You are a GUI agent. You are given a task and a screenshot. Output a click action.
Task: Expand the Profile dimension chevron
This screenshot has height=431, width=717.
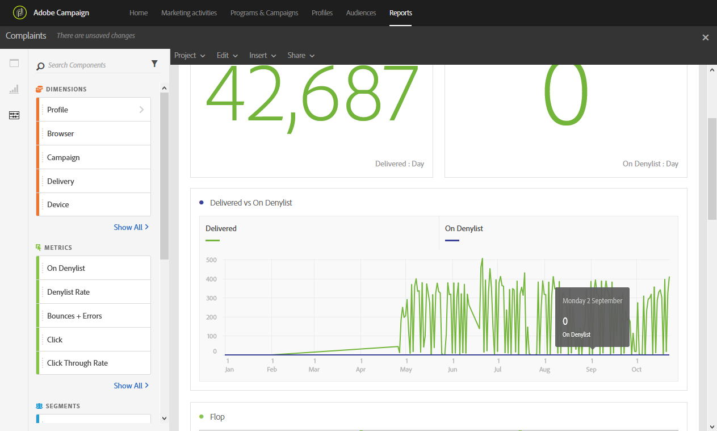tap(141, 110)
